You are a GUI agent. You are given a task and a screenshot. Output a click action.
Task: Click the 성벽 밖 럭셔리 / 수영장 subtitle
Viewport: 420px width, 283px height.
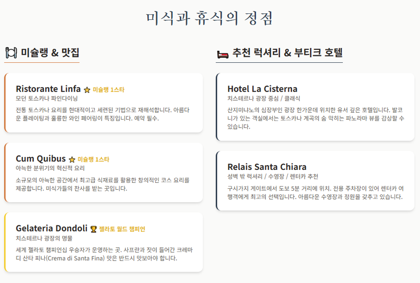pyautogui.click(x=273, y=176)
